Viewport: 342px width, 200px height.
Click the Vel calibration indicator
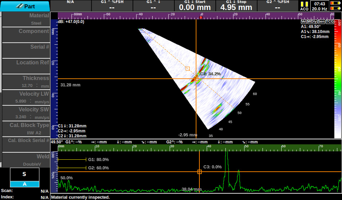[303, 22]
